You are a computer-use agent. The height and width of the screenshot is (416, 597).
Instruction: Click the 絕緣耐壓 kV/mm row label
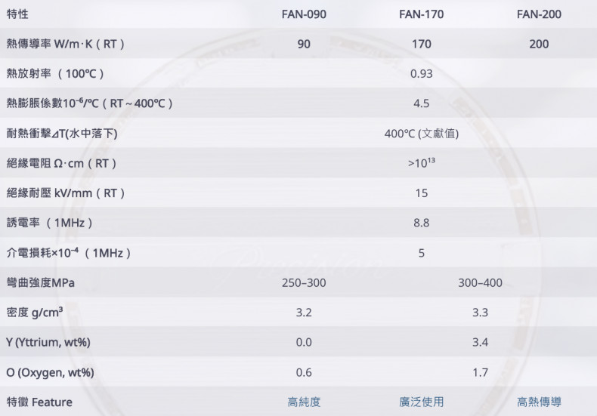65,193
